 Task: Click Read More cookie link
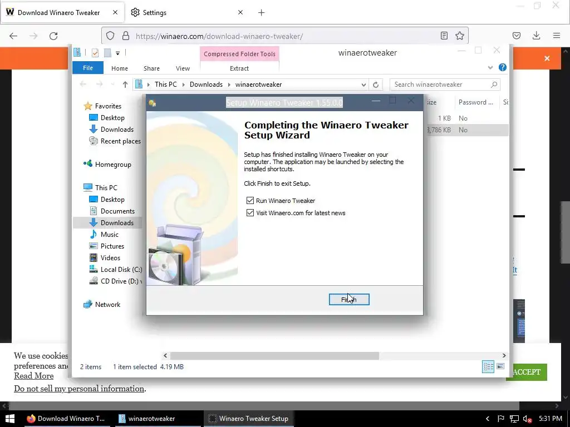pyautogui.click(x=34, y=376)
